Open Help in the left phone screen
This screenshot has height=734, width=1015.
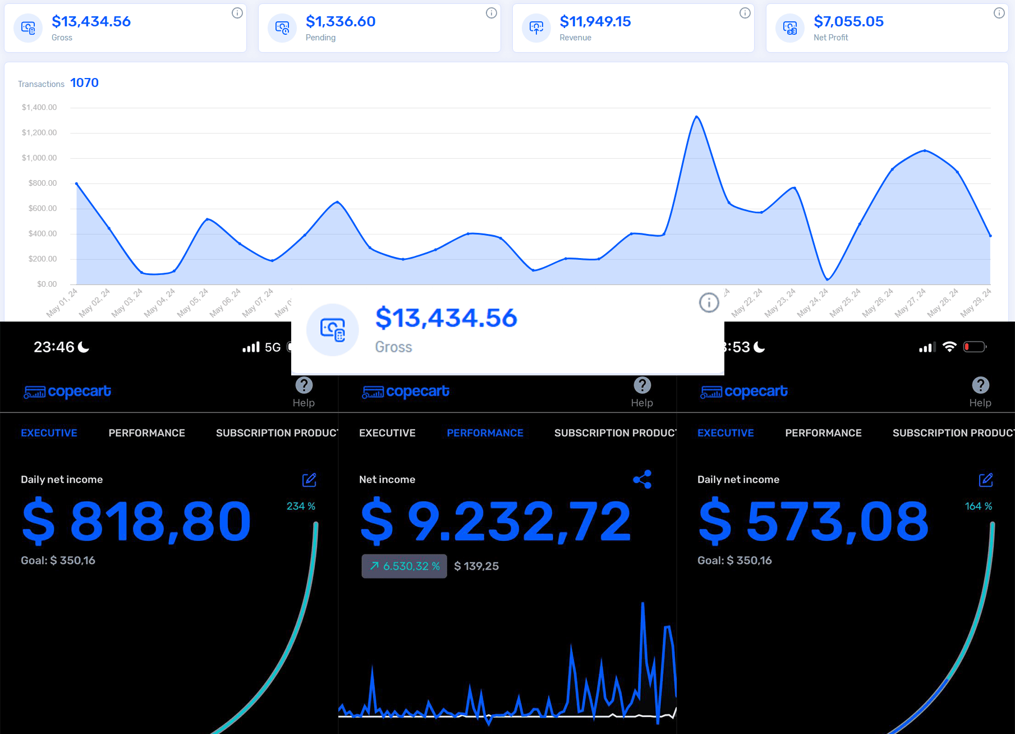[x=304, y=392]
